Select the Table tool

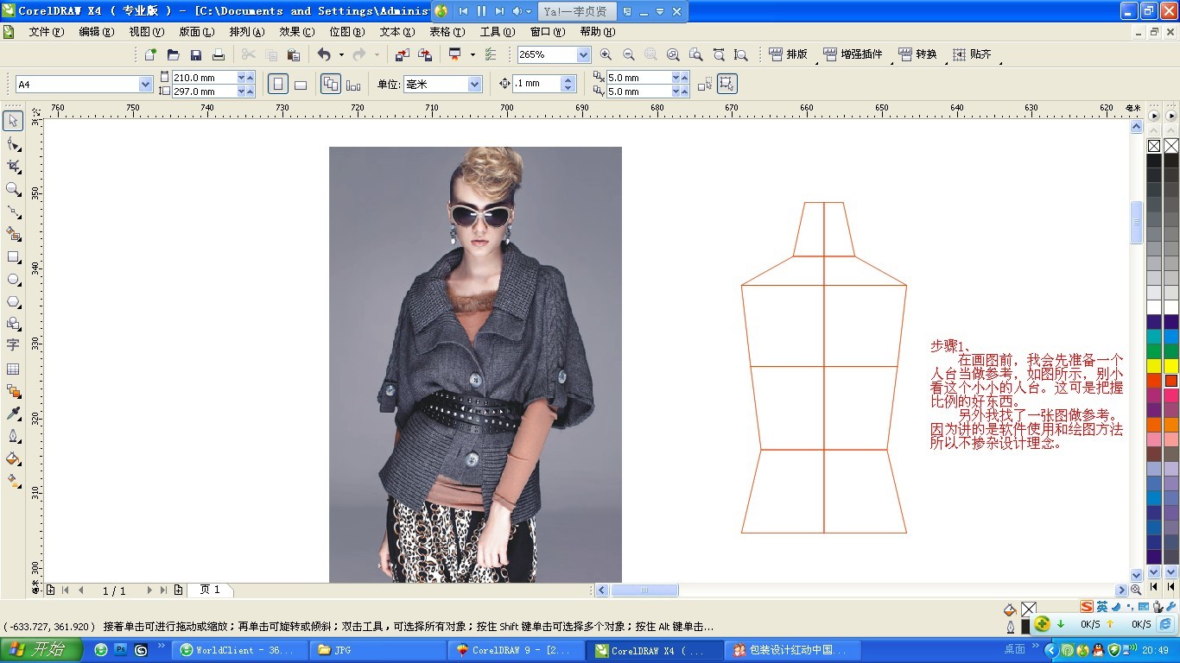(x=13, y=369)
